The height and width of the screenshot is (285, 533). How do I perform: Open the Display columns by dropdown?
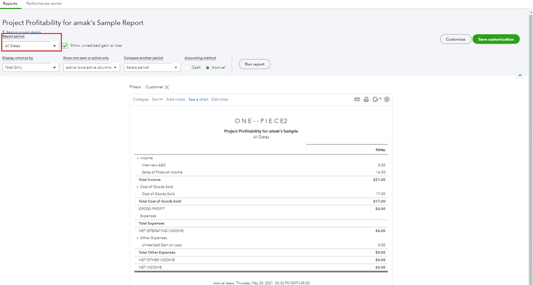30,68
